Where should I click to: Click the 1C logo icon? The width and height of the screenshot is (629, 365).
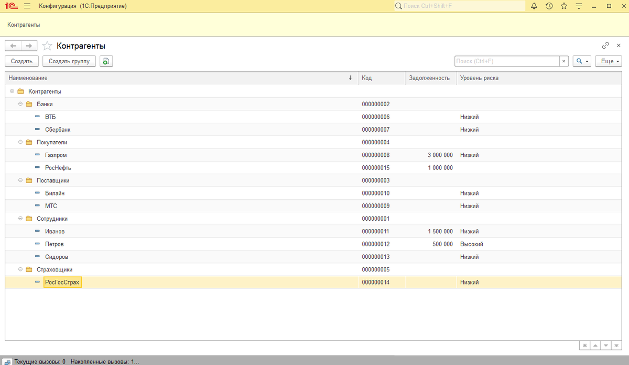pos(11,6)
